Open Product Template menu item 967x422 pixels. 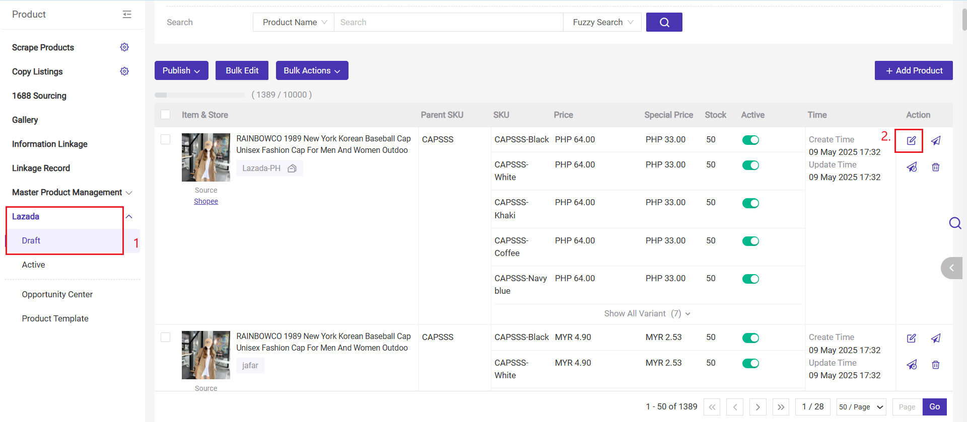click(x=55, y=318)
